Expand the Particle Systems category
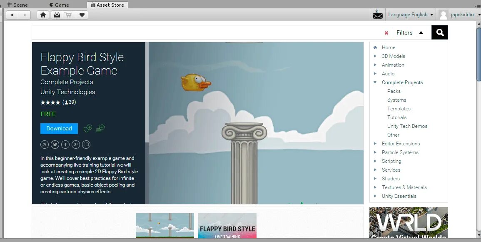481x242 pixels. coord(375,152)
